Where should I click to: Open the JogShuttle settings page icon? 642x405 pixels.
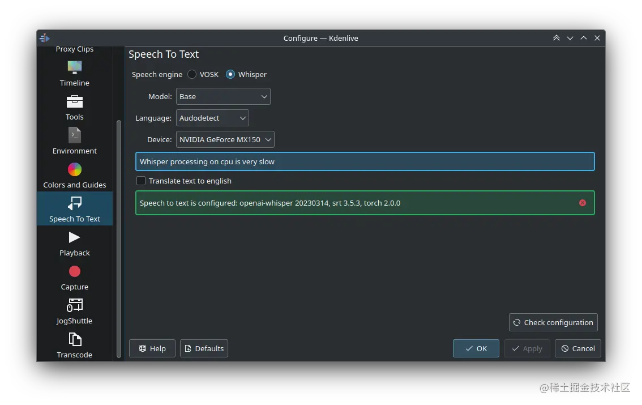point(75,305)
